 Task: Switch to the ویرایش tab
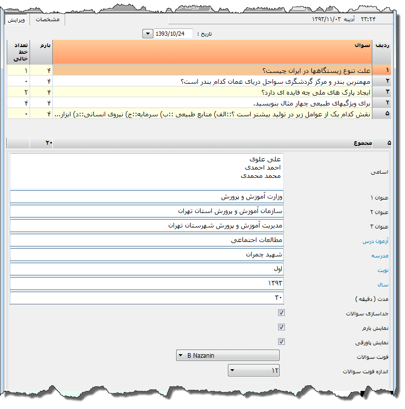click(16, 20)
